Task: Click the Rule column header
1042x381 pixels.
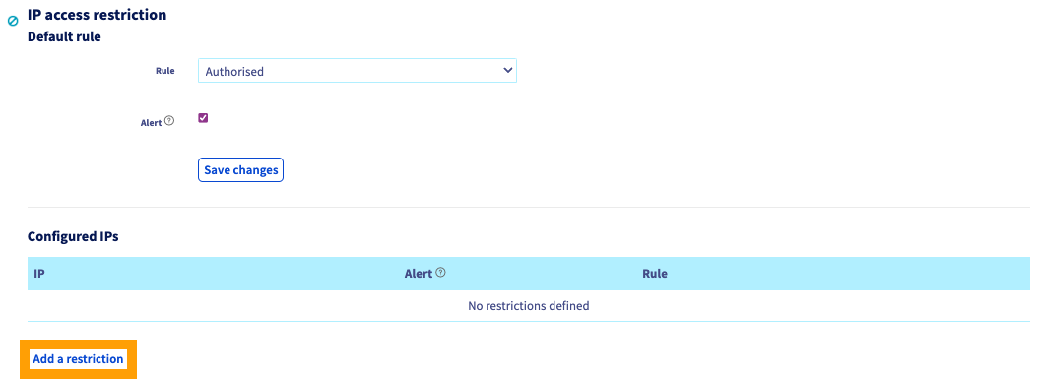Action: (x=655, y=274)
